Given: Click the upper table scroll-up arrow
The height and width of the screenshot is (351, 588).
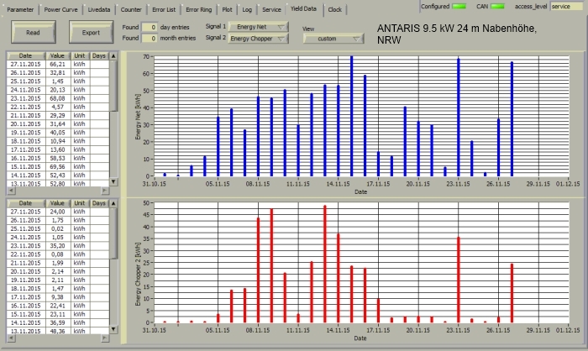Looking at the screenshot, I should (x=113, y=56).
